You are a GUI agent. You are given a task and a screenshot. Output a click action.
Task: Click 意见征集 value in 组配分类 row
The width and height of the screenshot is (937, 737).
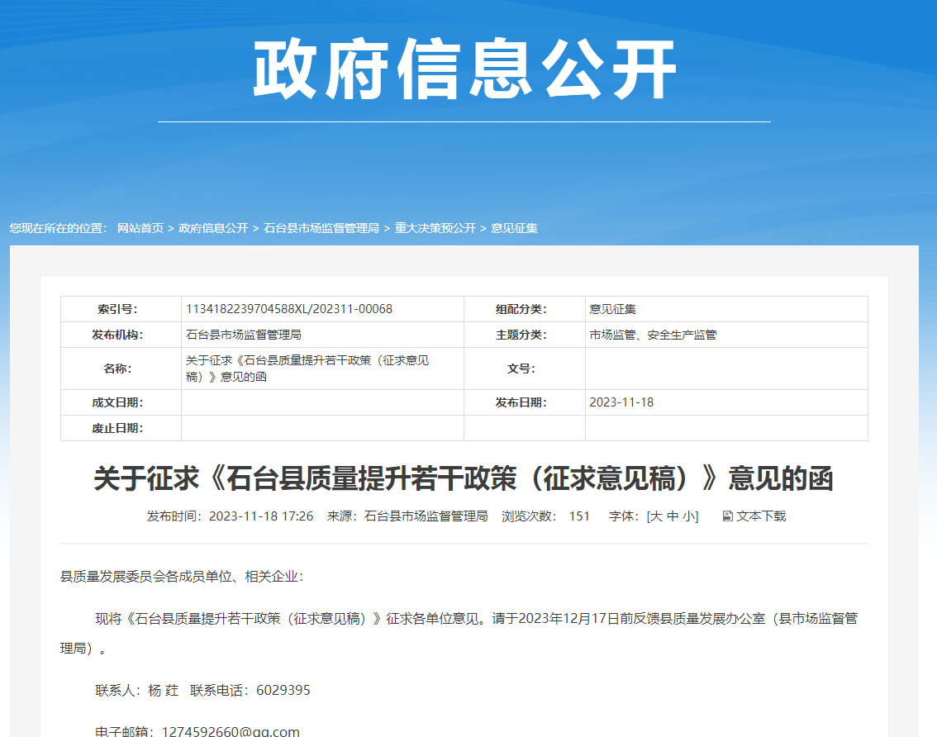[612, 309]
